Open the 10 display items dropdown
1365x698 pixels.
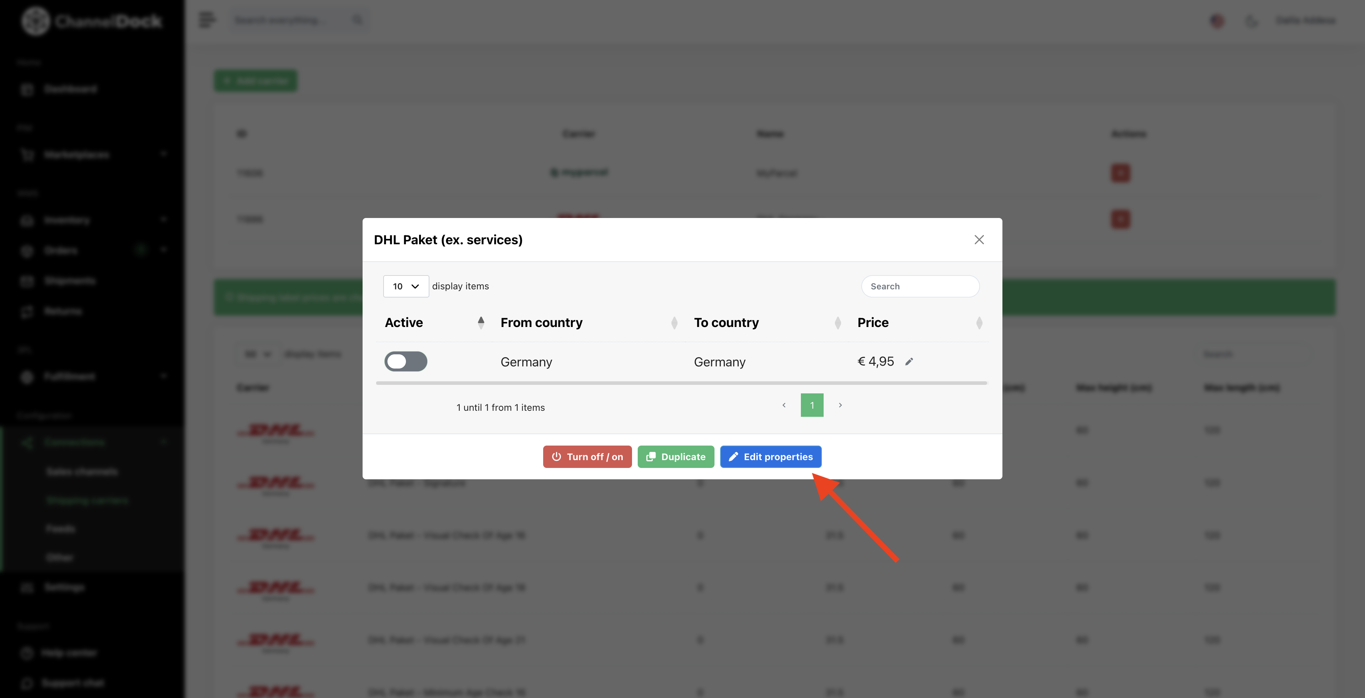point(405,286)
